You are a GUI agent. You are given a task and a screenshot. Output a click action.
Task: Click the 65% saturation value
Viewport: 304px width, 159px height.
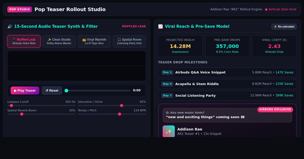click(x=143, y=102)
